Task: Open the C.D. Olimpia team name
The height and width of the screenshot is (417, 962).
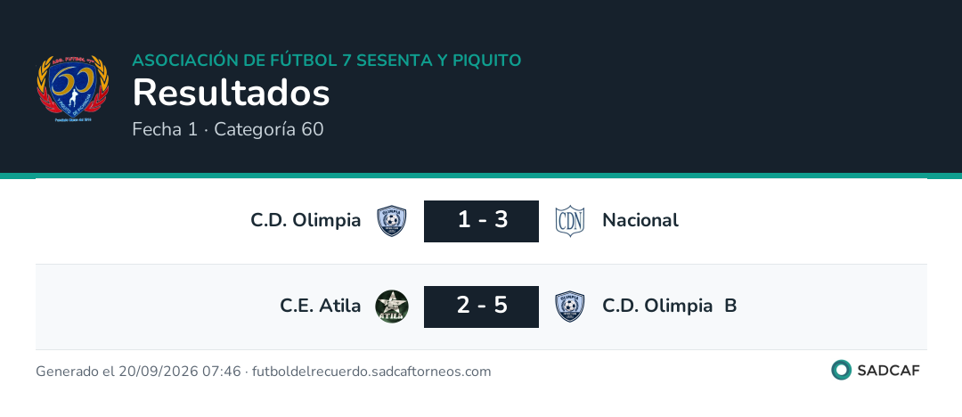Action: click(x=306, y=220)
